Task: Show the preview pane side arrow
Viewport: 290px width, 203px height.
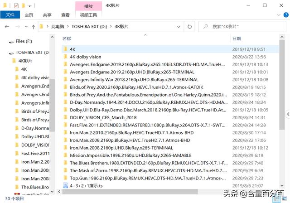Action: (288, 114)
